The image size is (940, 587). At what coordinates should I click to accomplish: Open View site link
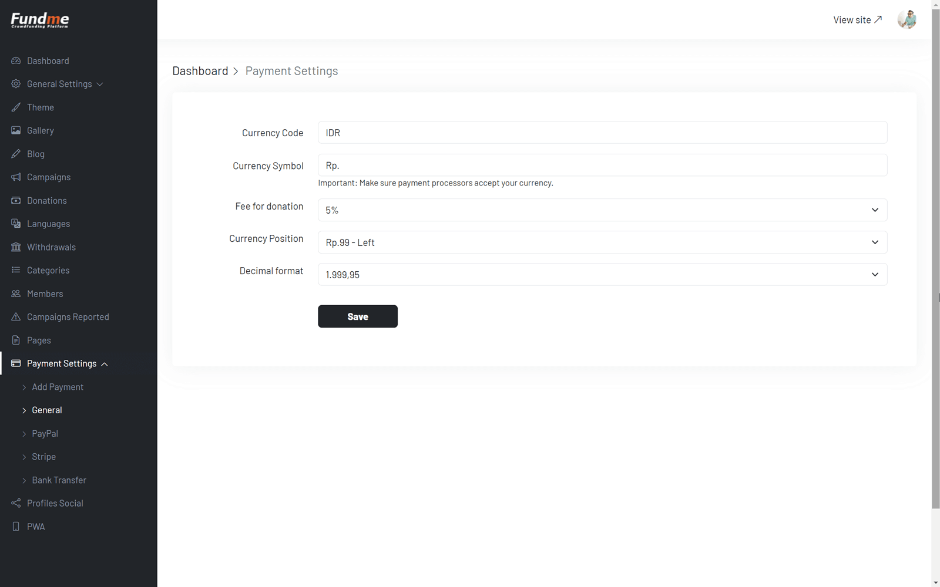857,19
